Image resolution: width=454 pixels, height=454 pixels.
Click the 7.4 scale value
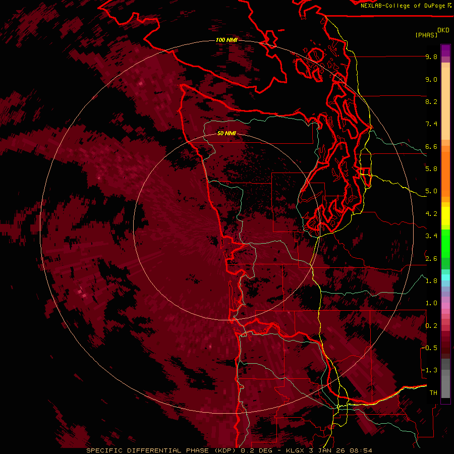[x=431, y=124]
